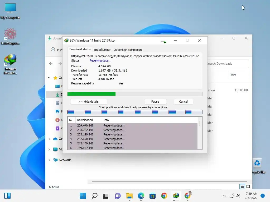Click Explorer forward arrow button
Viewport: 270px width, 202px height.
pyautogui.click(x=60, y=64)
